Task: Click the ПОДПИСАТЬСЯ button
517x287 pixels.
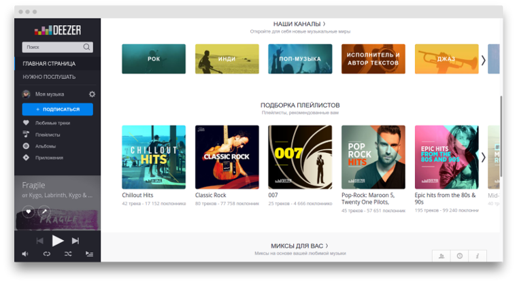Action: 58,109
